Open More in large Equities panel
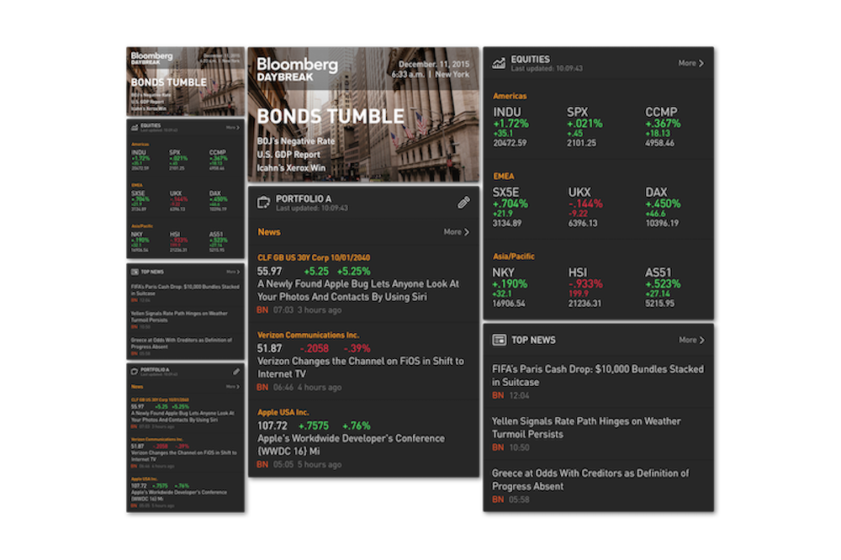 [x=690, y=63]
